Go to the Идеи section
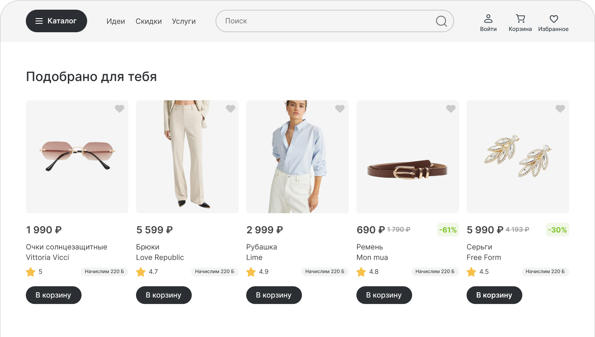Viewport: 595px width, 337px height. point(116,21)
